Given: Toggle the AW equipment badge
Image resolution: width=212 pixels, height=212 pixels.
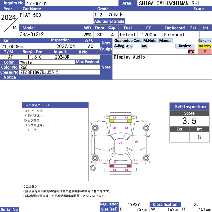Looking at the screenshot, I should (x=144, y=46).
